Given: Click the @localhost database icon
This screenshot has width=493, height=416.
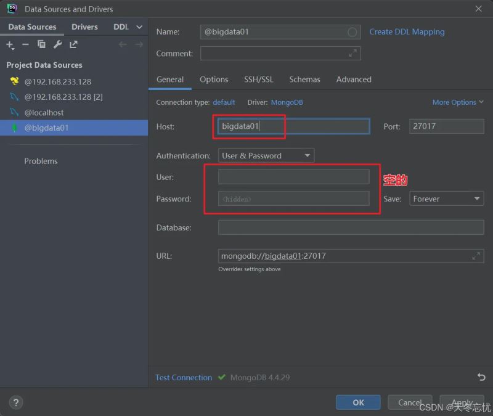Looking at the screenshot, I should click(14, 112).
